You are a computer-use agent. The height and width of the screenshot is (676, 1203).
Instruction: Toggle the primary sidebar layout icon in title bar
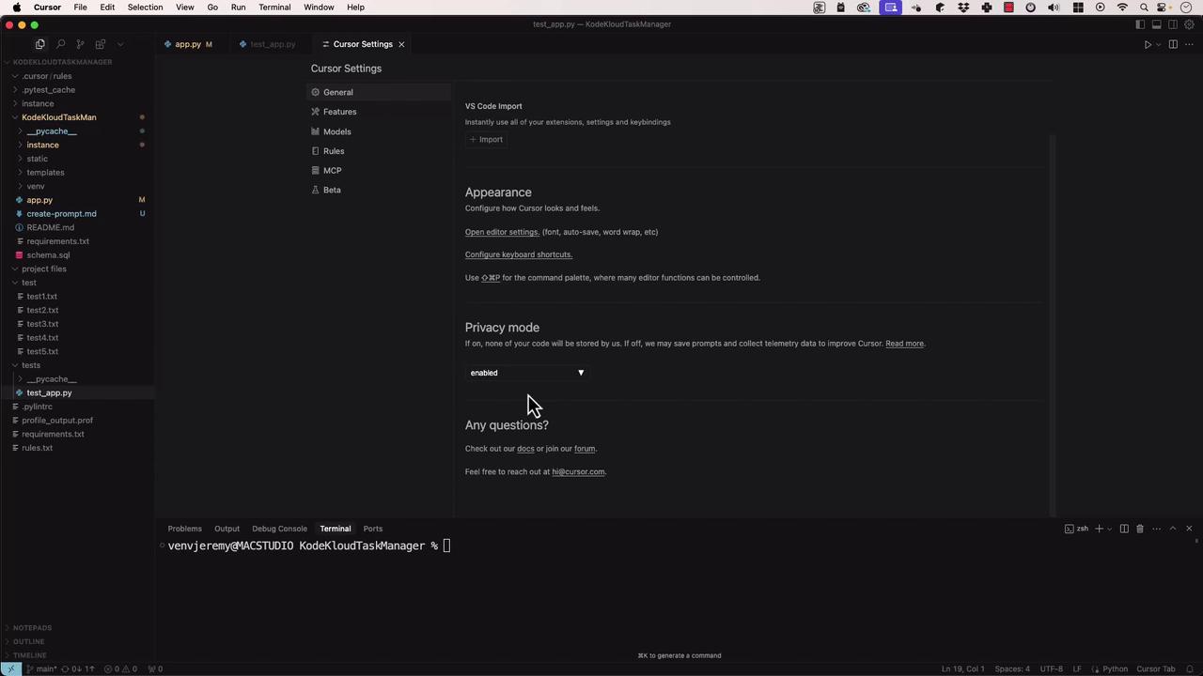pos(1140,24)
